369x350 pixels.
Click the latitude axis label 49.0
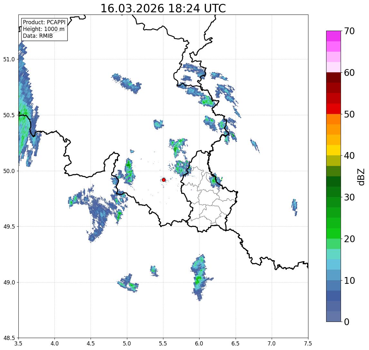coord(9,282)
